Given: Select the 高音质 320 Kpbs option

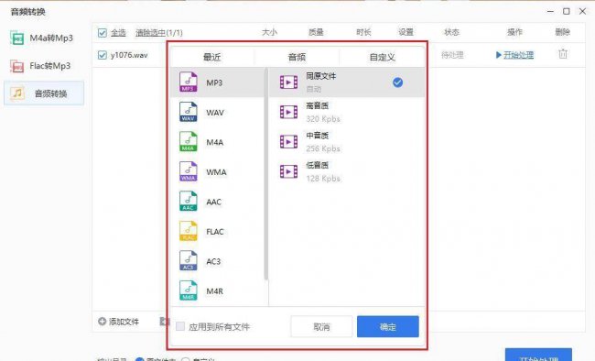Looking at the screenshot, I should [x=347, y=112].
